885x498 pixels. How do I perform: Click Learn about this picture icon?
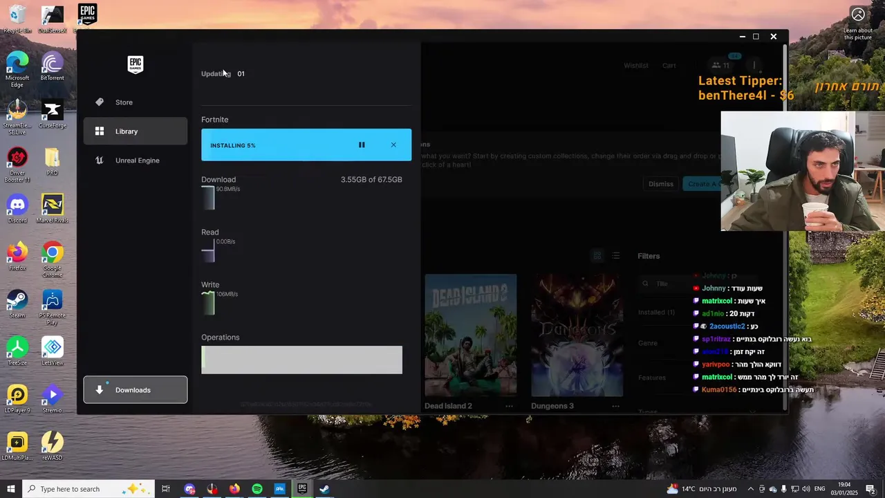tap(858, 23)
